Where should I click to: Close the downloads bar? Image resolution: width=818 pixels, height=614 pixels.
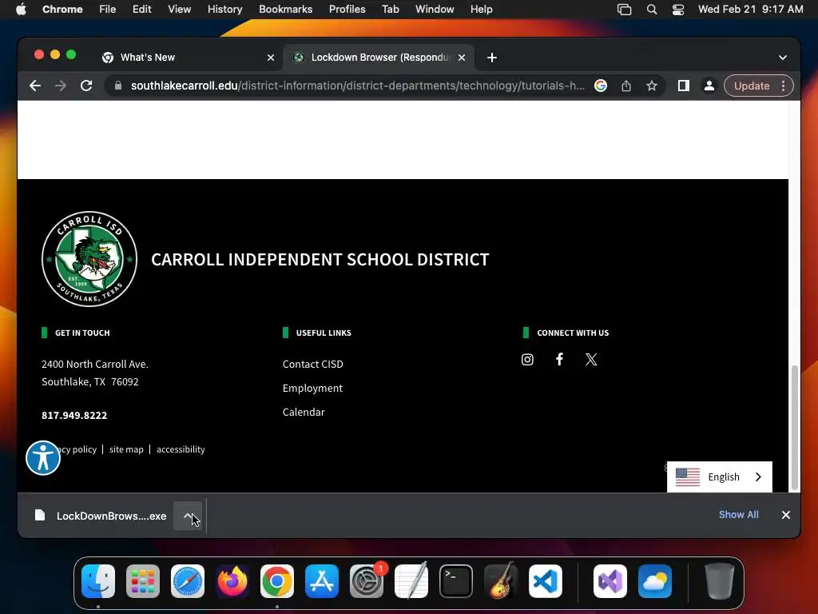pyautogui.click(x=786, y=515)
